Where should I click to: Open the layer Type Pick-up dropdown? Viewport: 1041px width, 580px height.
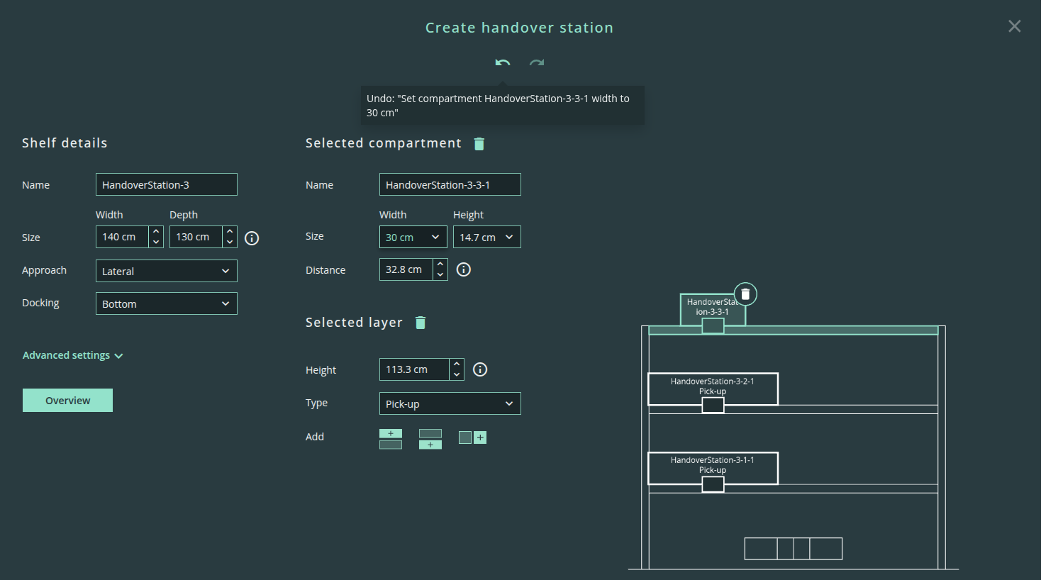coord(450,403)
